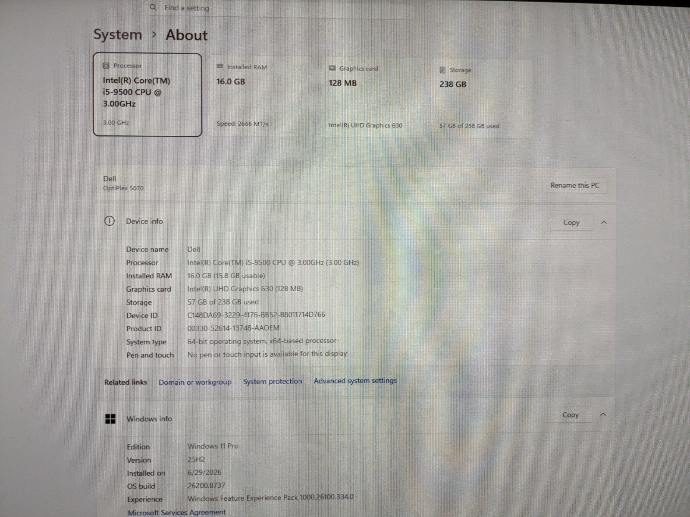
Task: Select the Processor card
Action: pyautogui.click(x=147, y=95)
